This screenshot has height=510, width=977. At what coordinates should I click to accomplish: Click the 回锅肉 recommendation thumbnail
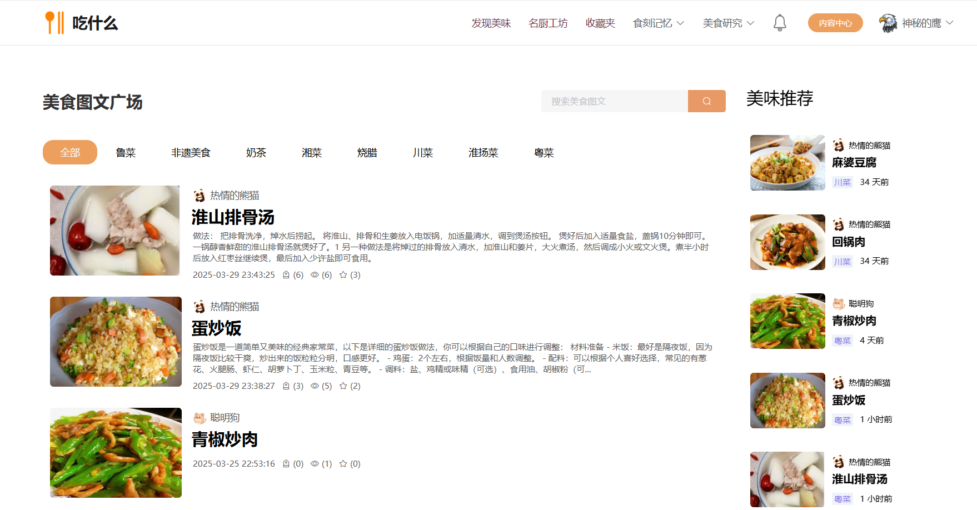787,242
